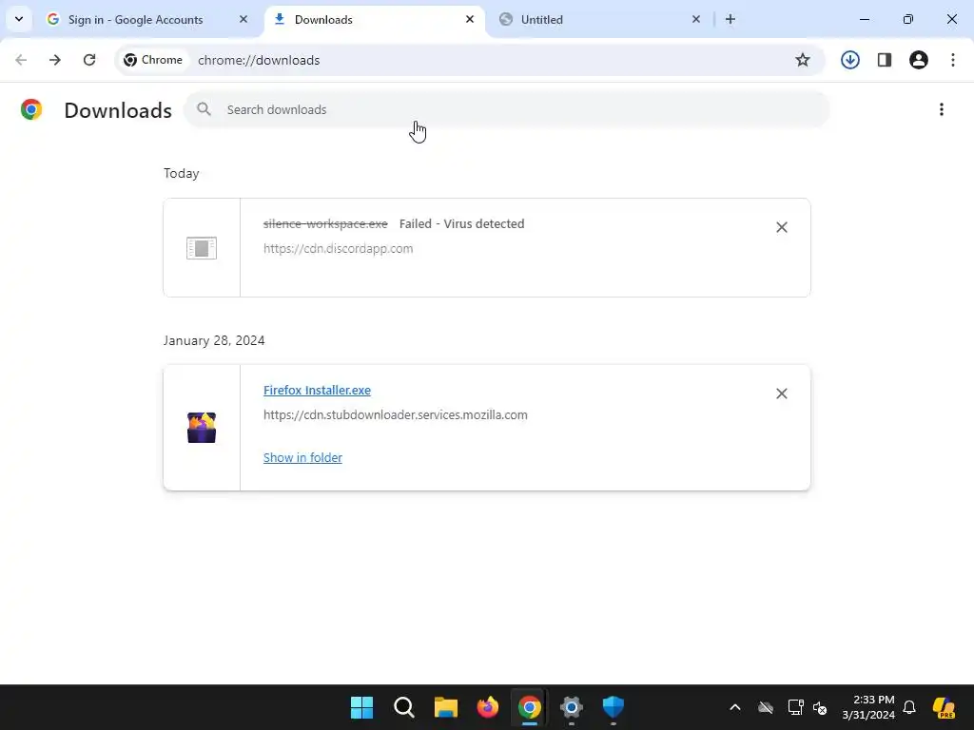Remove silence-workspace.exe from the list
Screen dimensions: 974x730
(x=782, y=227)
